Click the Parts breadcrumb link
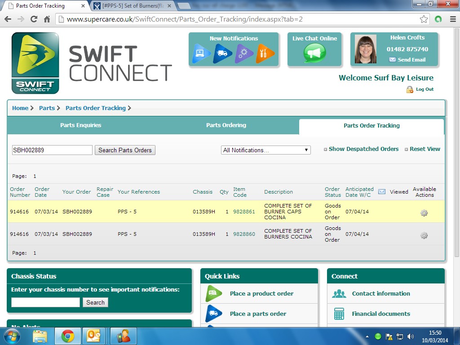460x345 pixels. click(x=47, y=108)
